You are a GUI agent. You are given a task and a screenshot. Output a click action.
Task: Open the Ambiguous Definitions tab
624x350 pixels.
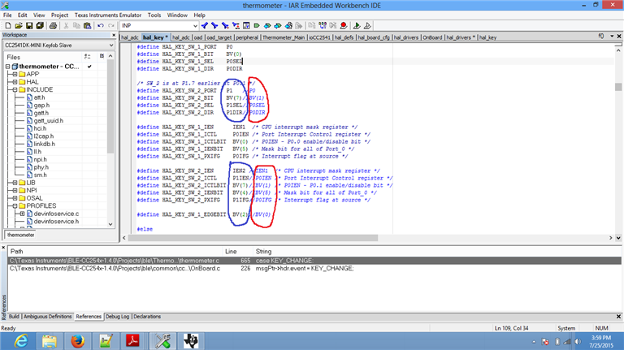point(47,317)
